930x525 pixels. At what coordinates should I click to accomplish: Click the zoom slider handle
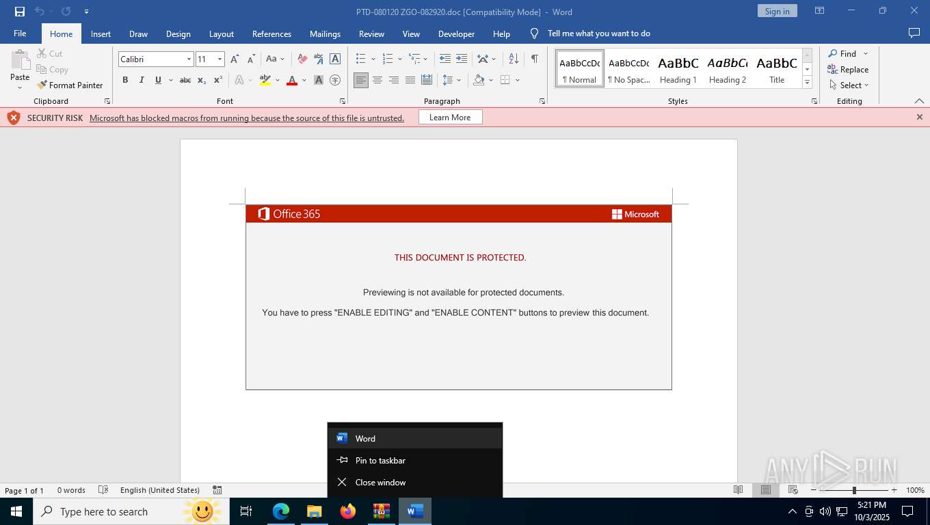(853, 490)
